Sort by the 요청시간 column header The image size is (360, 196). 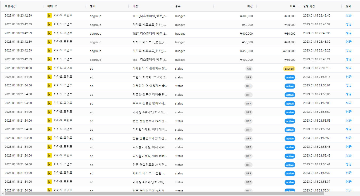tap(10, 6)
